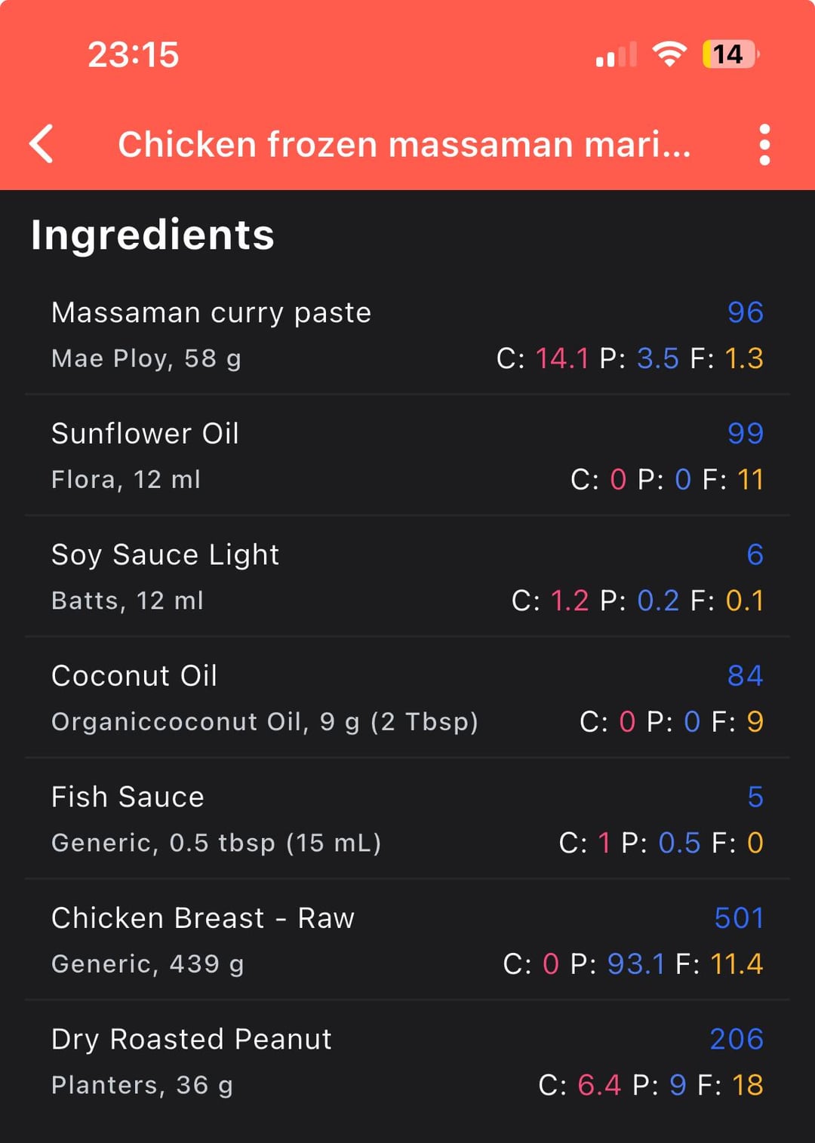Select the Coconut Oil ingredient
Image resolution: width=815 pixels, height=1143 pixels.
coord(134,676)
